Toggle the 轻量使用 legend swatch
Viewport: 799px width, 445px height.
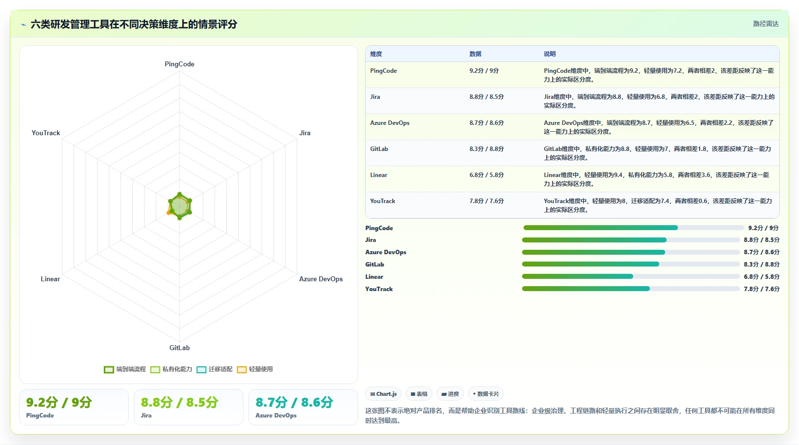[242, 370]
